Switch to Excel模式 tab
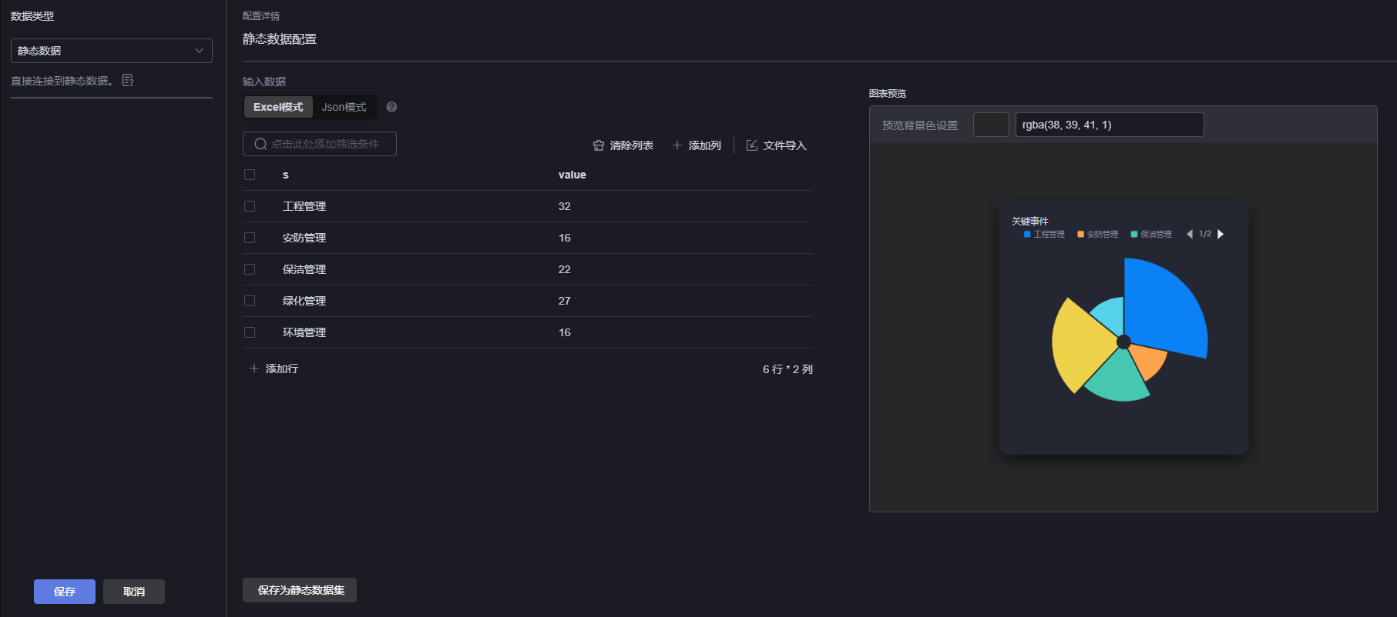Screen dimensions: 1397x617 coord(278,107)
